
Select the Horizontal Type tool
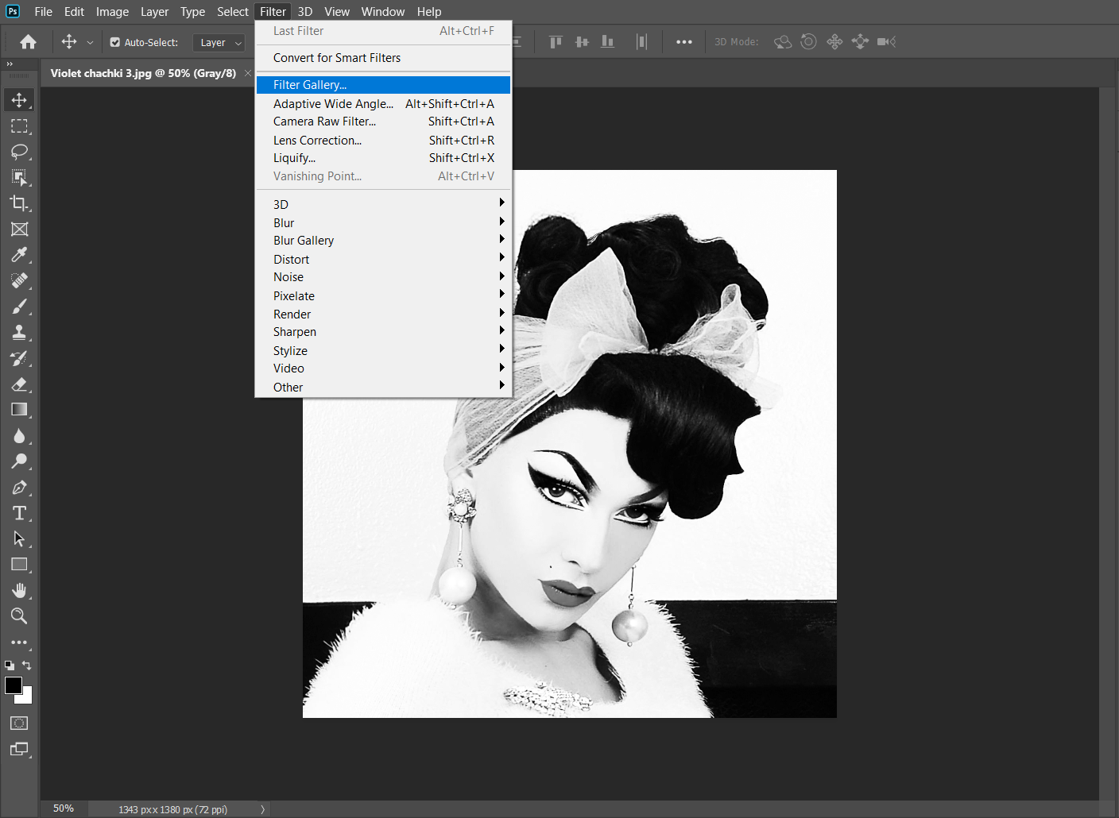[19, 513]
